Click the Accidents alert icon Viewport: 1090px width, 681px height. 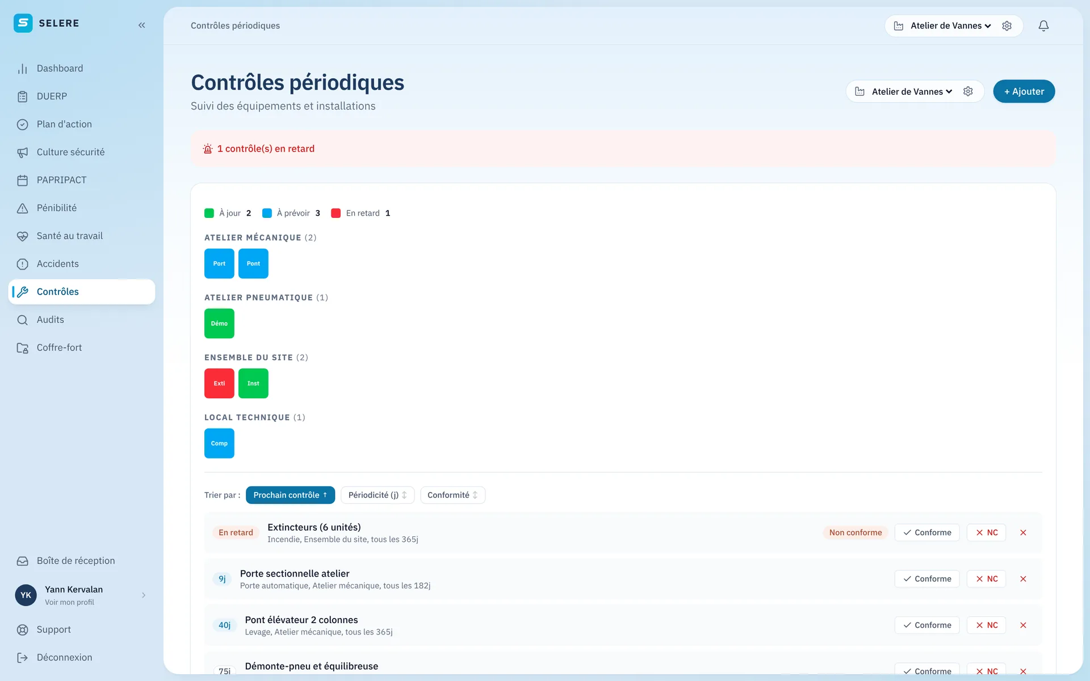coord(23,264)
